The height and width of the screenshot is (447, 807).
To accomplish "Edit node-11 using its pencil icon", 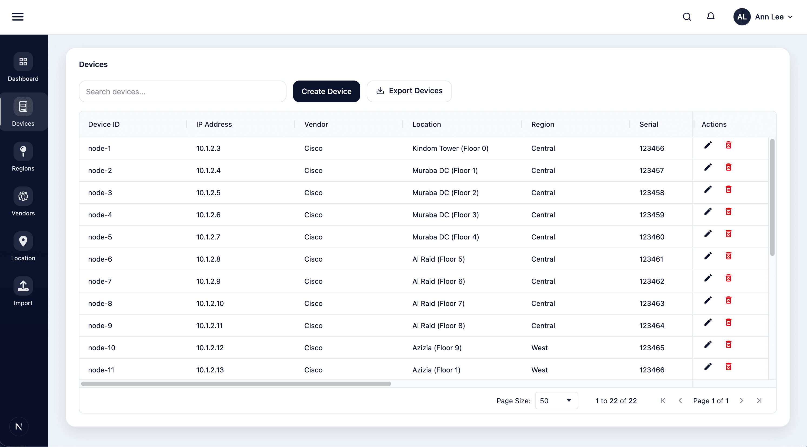I will click(x=708, y=366).
